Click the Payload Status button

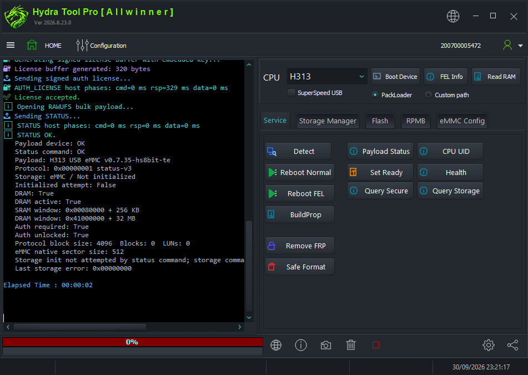(x=380, y=151)
